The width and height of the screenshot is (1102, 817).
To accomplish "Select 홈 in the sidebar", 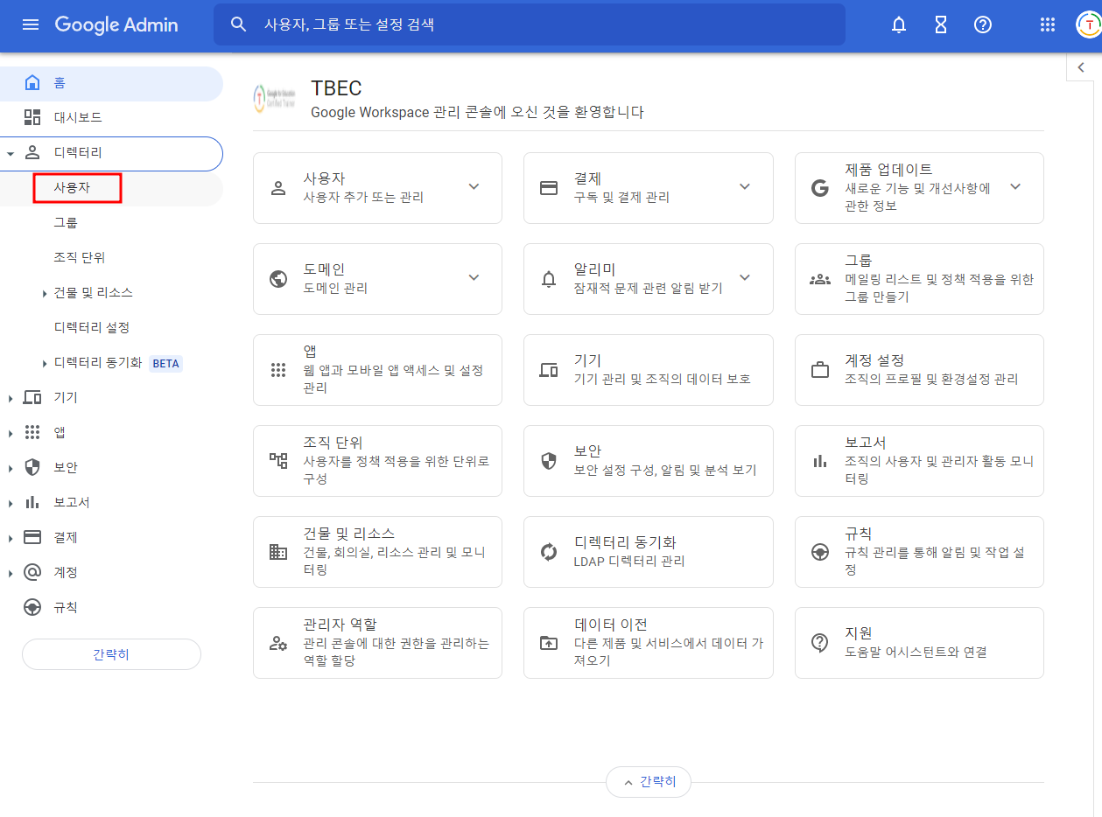I will 112,83.
